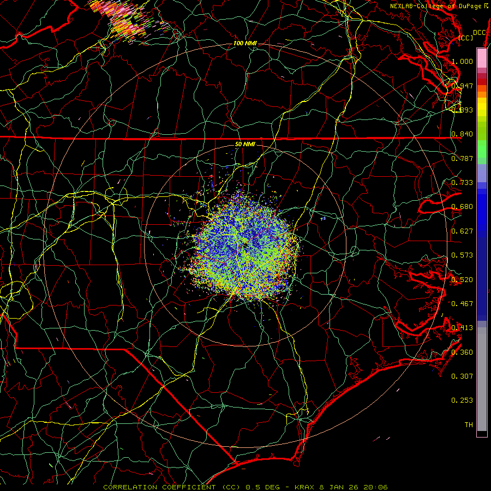Screen dimensions: 491x491
Task: Select the 0.360 scale value
Action: [462, 352]
